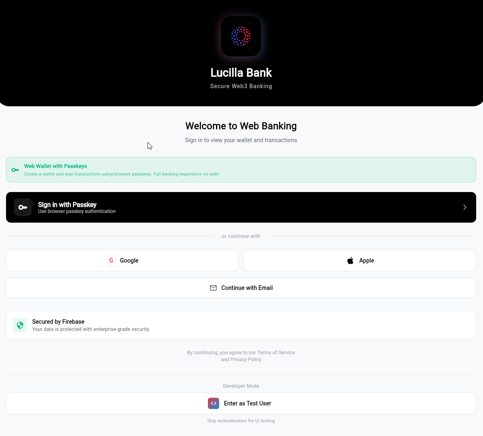Click the Secured by Firebase panel
The image size is (483, 436).
(x=241, y=325)
